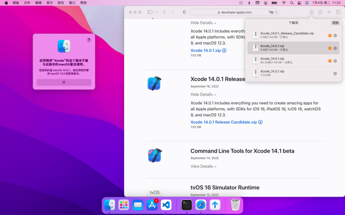Open the 显示 menu

coord(50,3)
